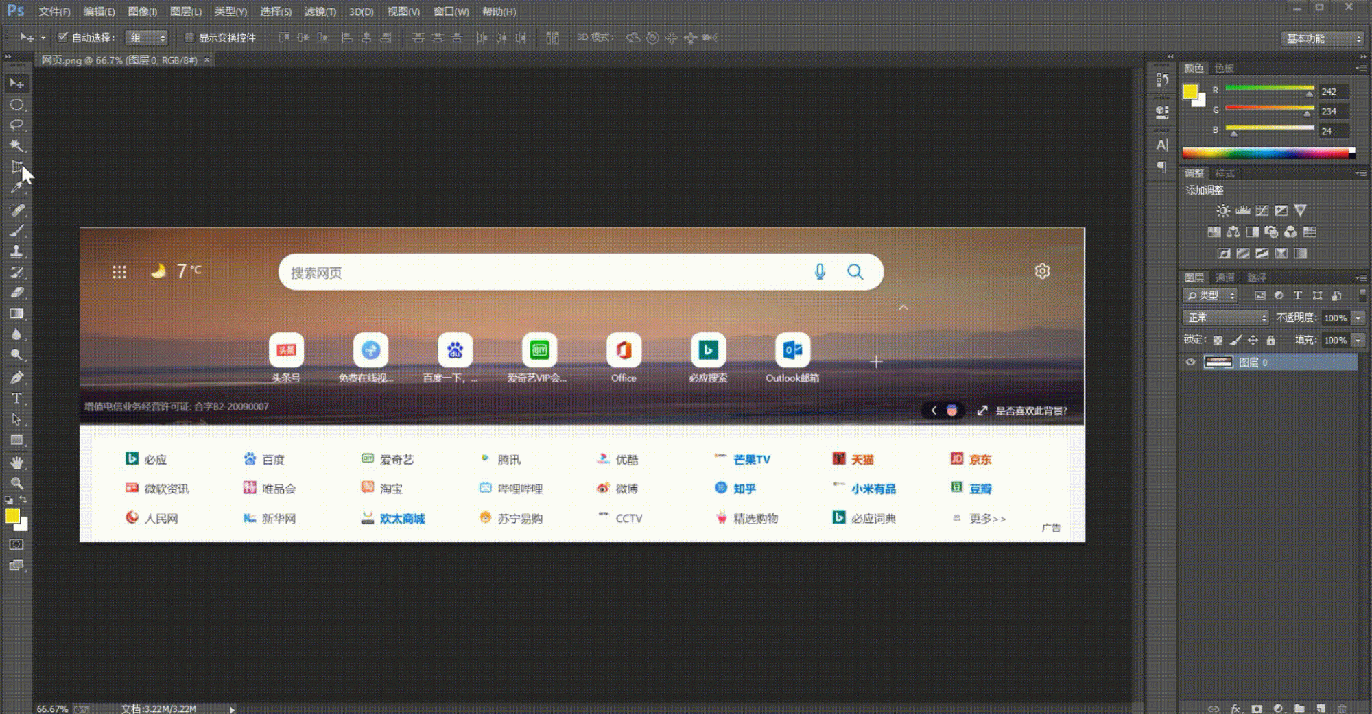The height and width of the screenshot is (714, 1372).
Task: Open the Layers panel flyout menu
Action: tap(1361, 278)
